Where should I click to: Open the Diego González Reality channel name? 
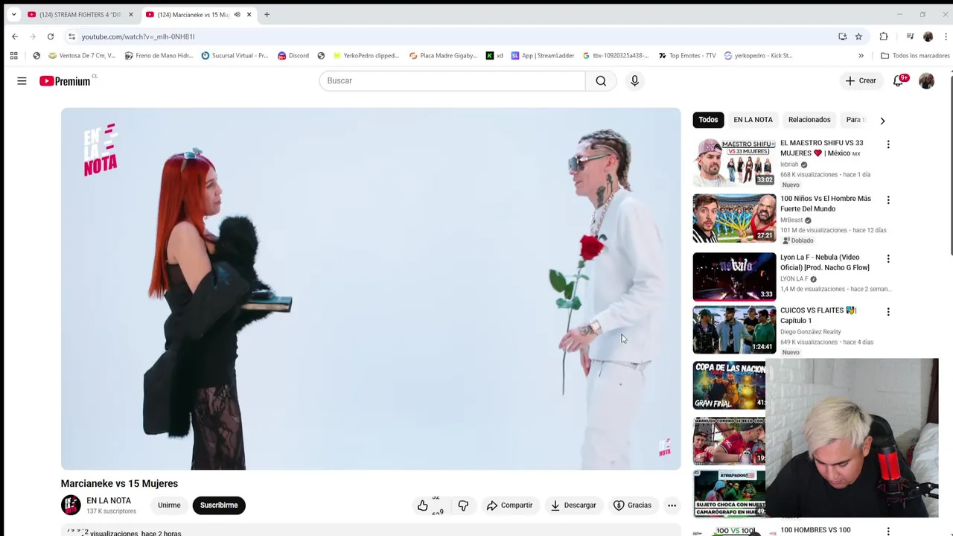click(x=810, y=332)
